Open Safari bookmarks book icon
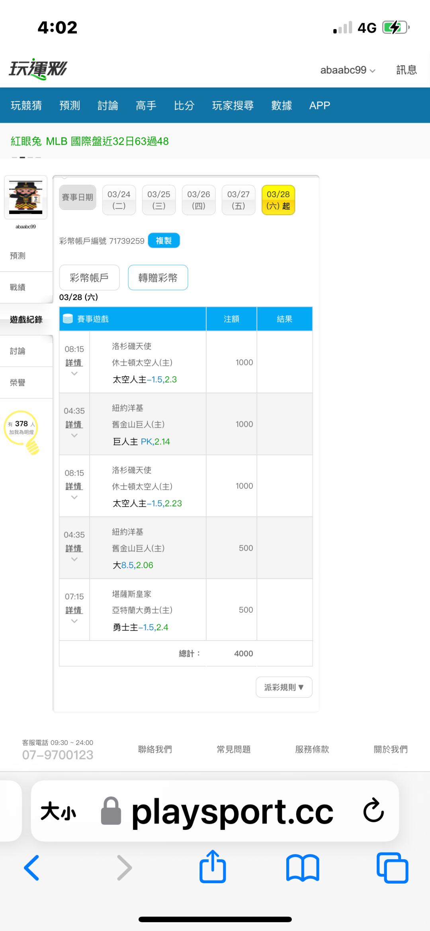This screenshot has height=931, width=430. click(x=303, y=868)
